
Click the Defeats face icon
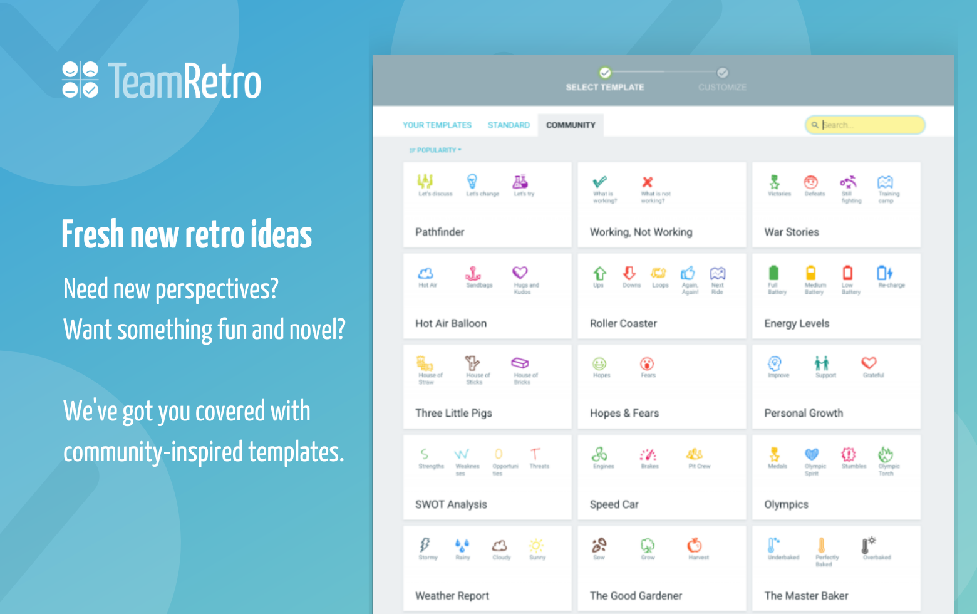point(811,182)
